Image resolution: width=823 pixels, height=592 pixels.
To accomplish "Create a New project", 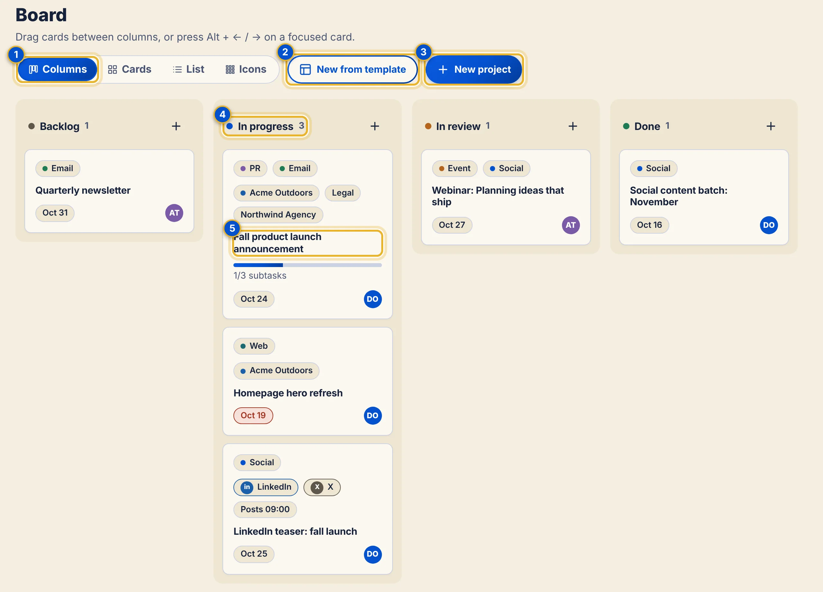I will (x=474, y=69).
